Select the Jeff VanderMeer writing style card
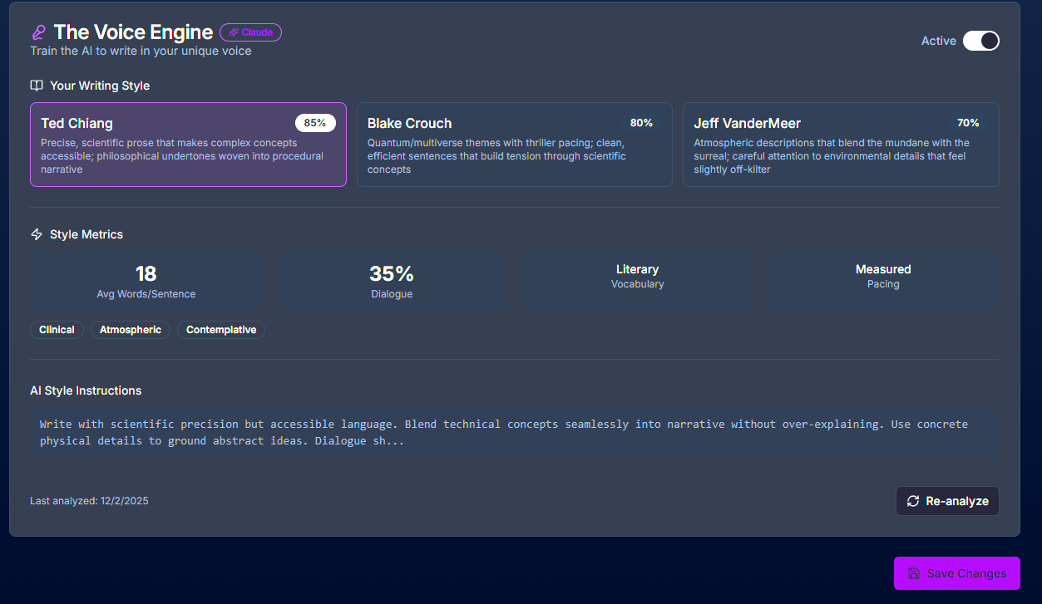1042x604 pixels. click(841, 145)
